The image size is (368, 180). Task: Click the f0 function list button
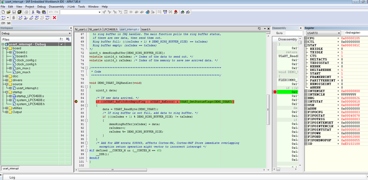point(259,29)
